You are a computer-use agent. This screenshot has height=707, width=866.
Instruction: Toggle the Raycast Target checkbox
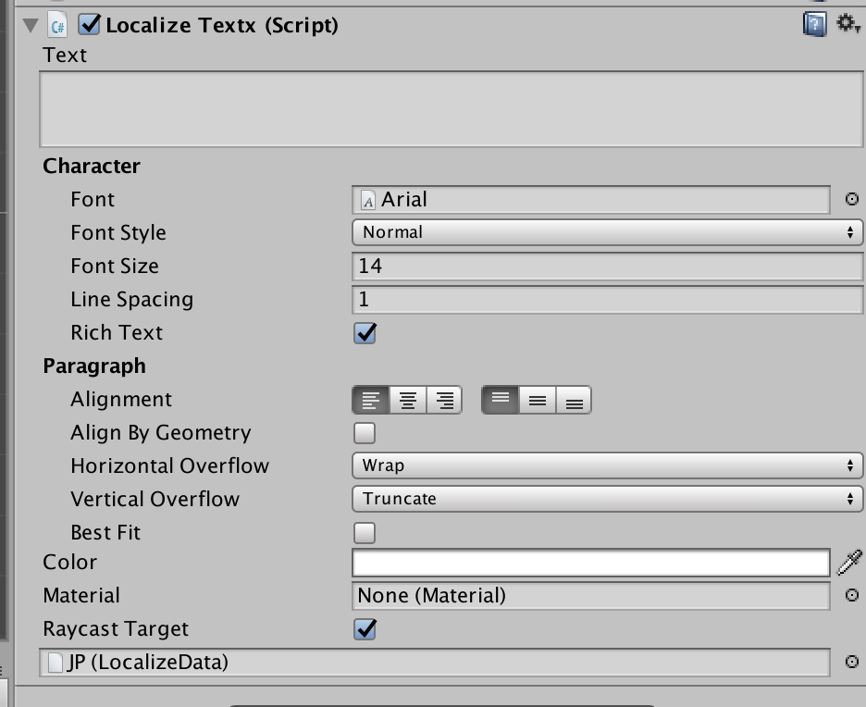click(x=365, y=629)
